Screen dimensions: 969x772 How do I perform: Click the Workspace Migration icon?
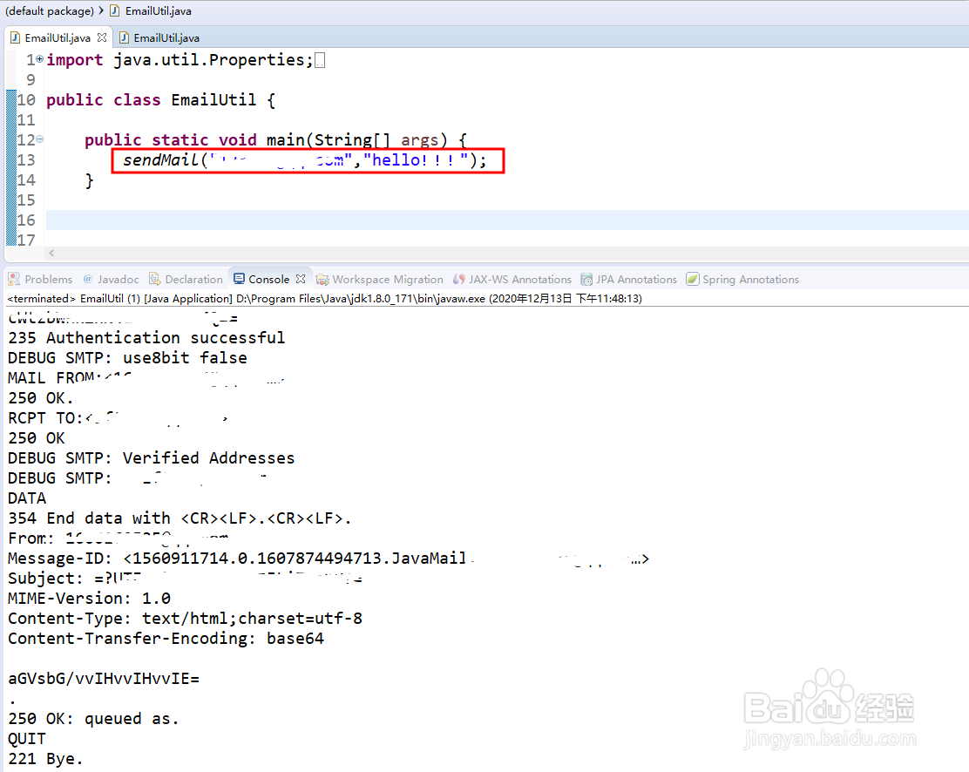pos(322,280)
